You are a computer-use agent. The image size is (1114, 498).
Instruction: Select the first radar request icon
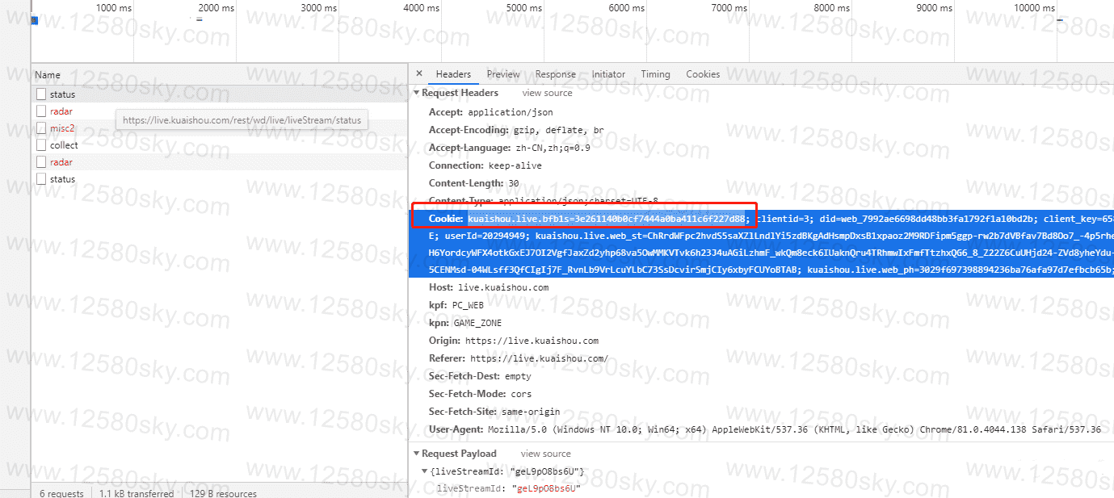41,111
